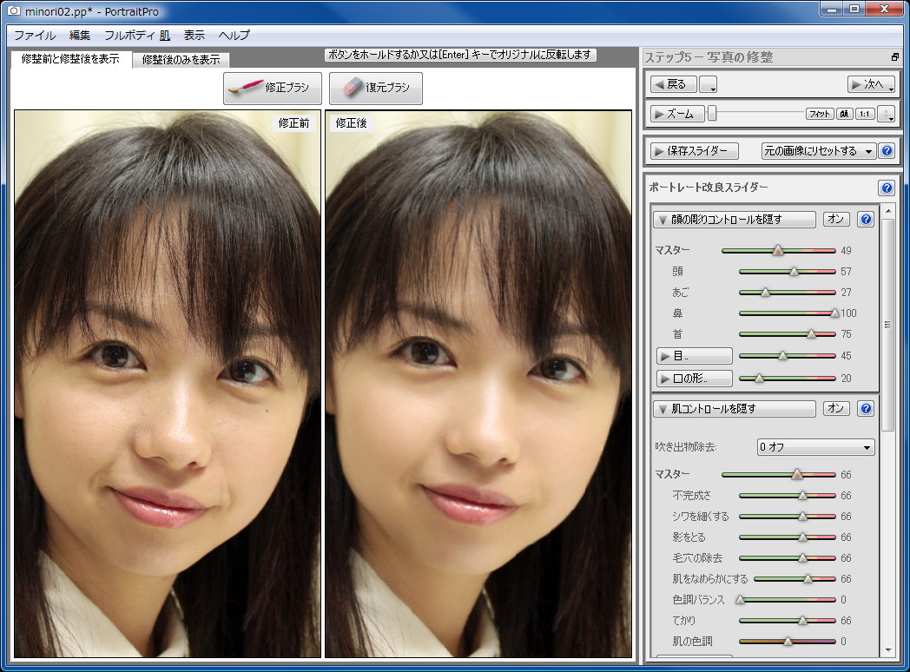Open the zoom stepper dropdown after 1:1
The image size is (910, 672).
tap(887, 114)
